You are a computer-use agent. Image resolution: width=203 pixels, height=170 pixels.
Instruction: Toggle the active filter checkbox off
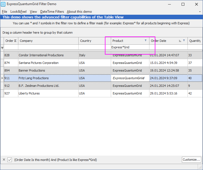click(x=10, y=160)
